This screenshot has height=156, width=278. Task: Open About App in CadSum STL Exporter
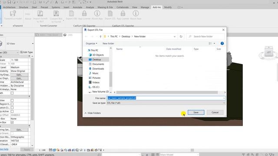[x=136, y=15]
